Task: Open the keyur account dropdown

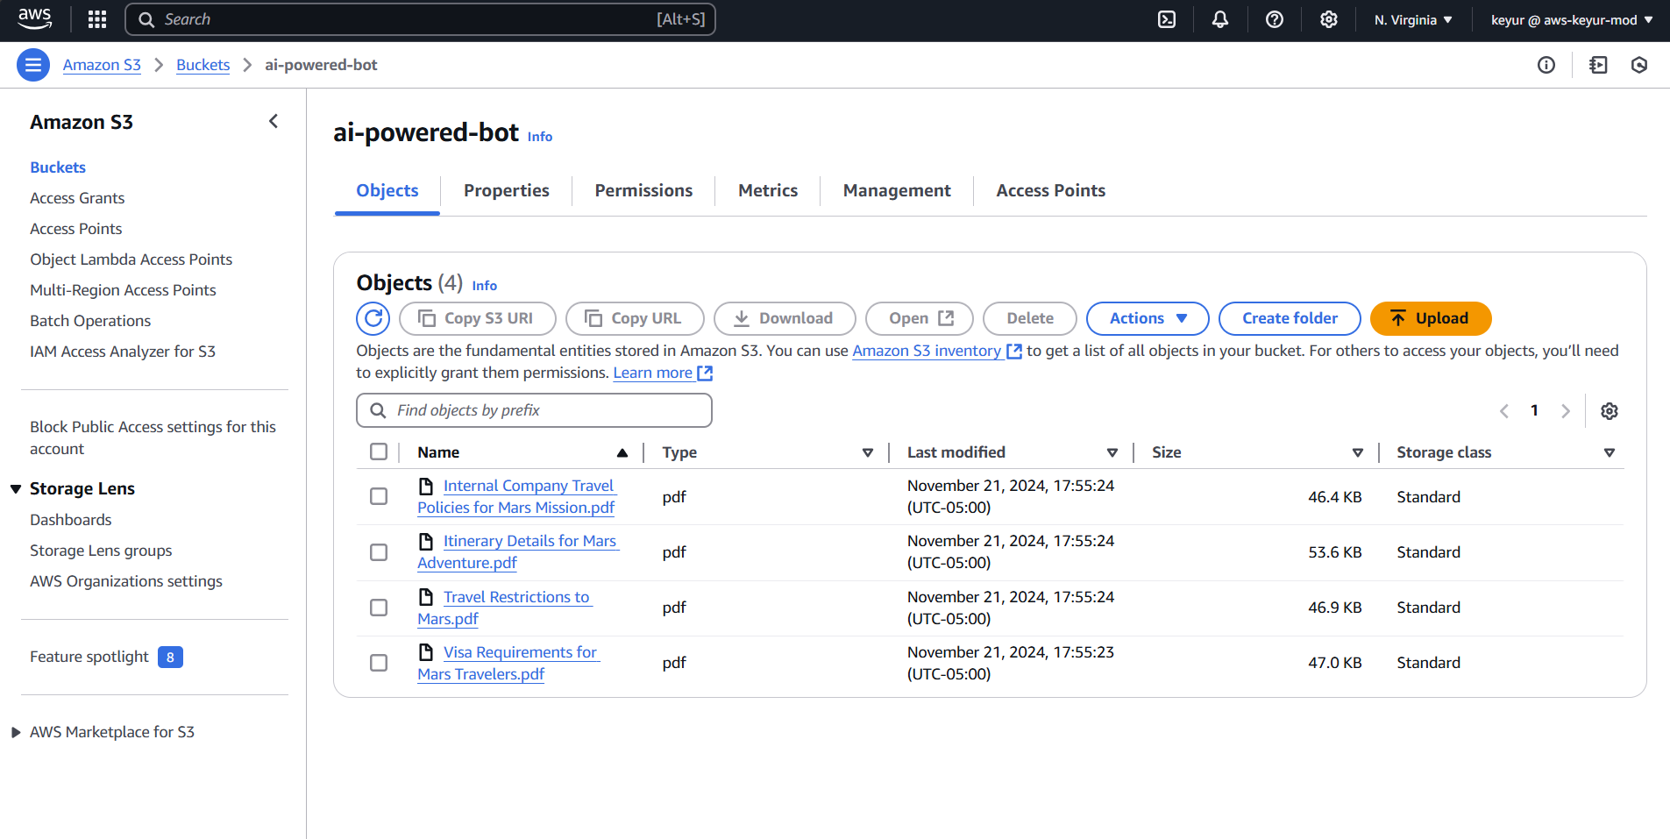Action: coord(1572,19)
